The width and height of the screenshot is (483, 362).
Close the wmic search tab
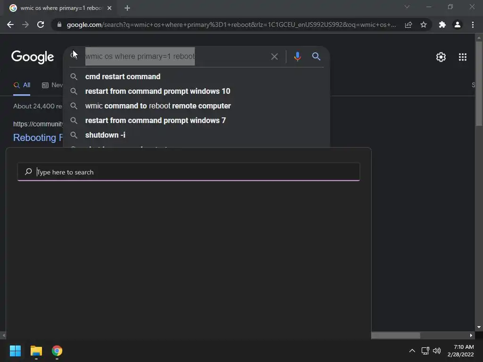point(109,8)
